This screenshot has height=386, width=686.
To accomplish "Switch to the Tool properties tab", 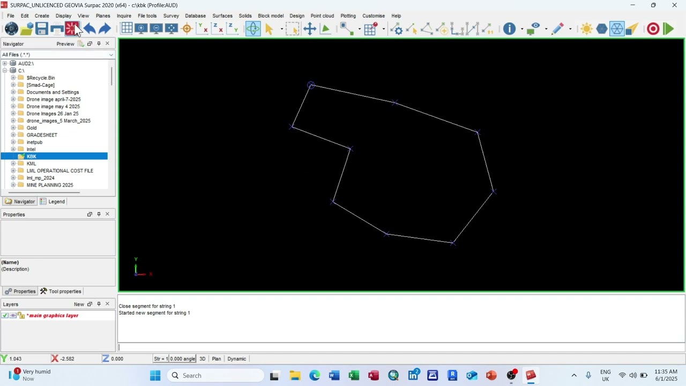I will [61, 291].
